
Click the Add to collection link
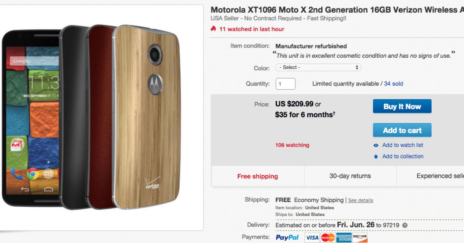coord(403,156)
